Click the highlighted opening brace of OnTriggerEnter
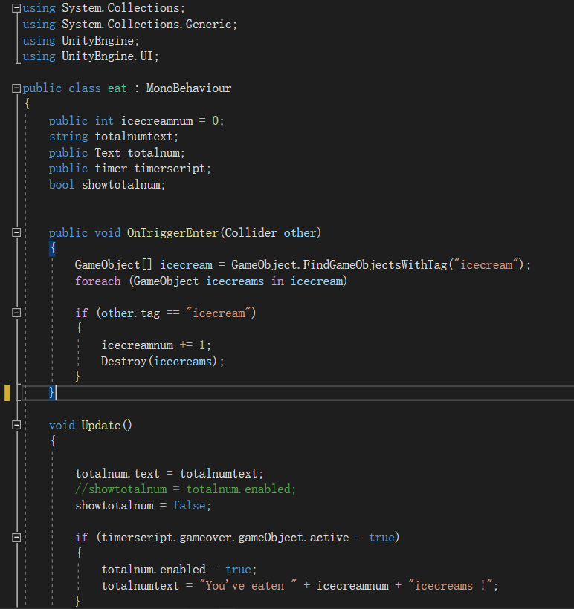Image resolution: width=574 pixels, height=609 pixels. (x=53, y=248)
